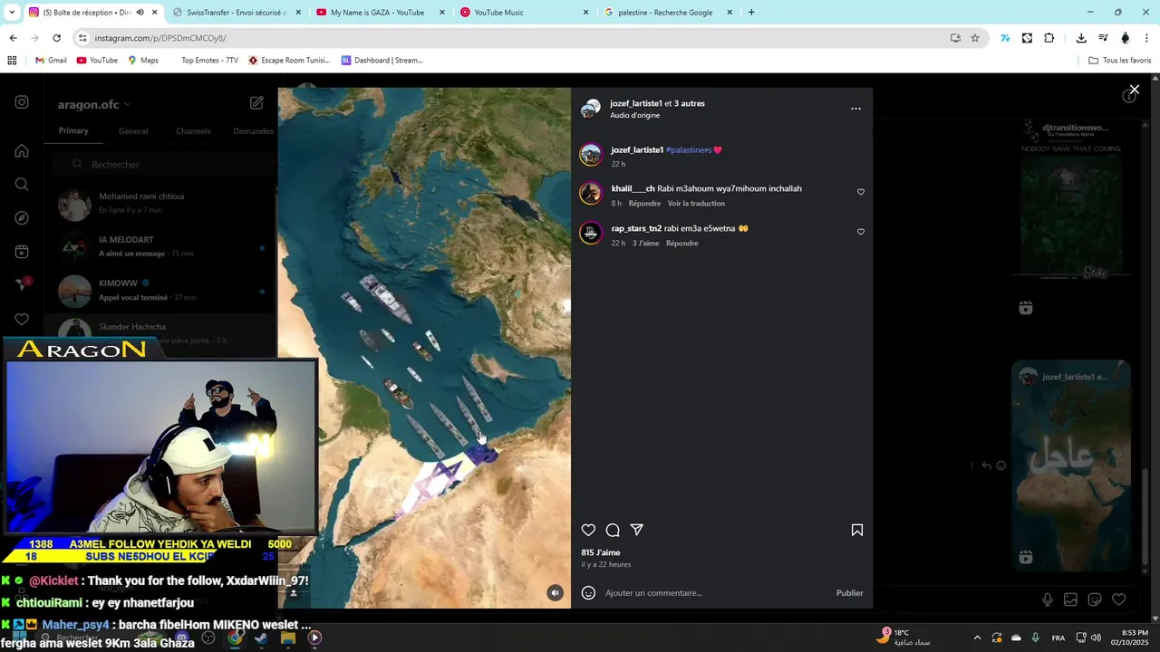Save the post with the bookmark icon
This screenshot has width=1160, height=652.
[x=856, y=530]
